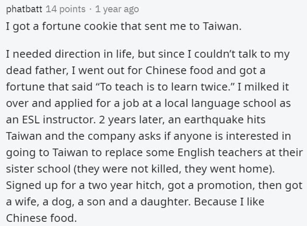Click the phrase "a son and a daughter"

pyautogui.click(x=136, y=200)
